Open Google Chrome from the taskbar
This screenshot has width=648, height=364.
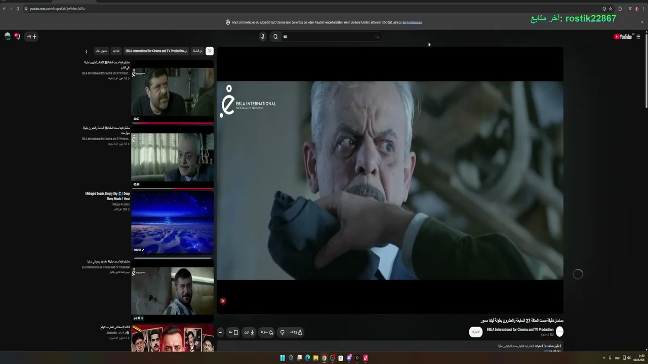324,358
